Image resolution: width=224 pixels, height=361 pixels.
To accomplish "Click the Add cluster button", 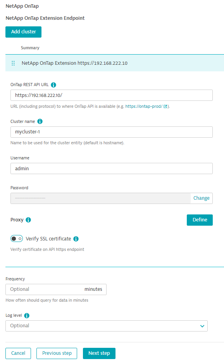I will 23,32.
